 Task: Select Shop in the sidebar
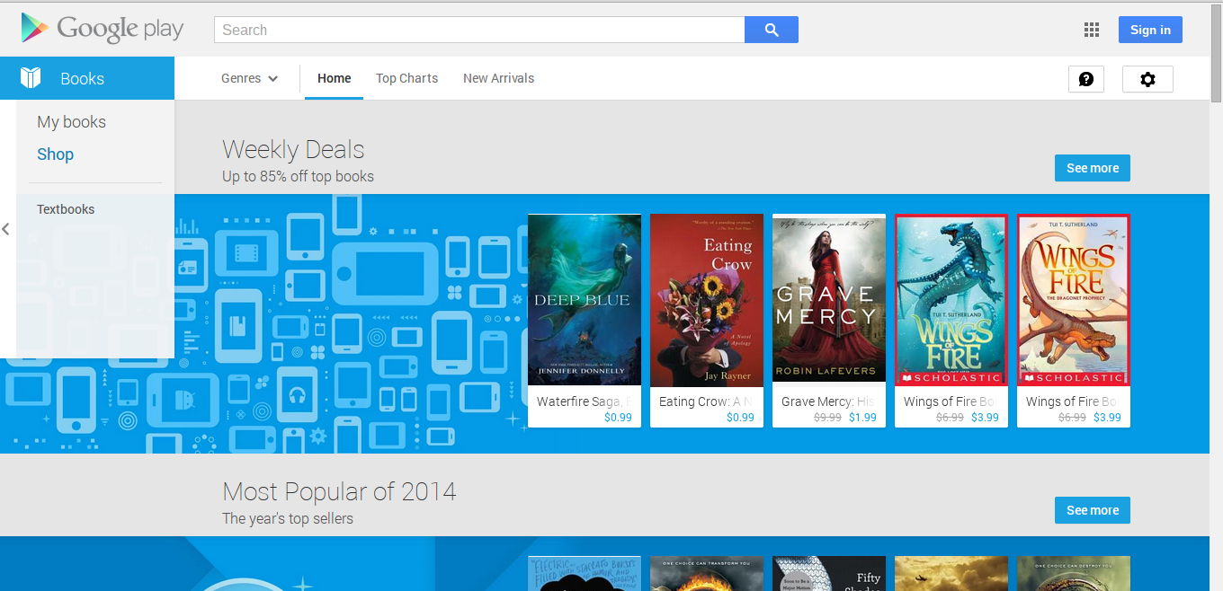tap(55, 154)
